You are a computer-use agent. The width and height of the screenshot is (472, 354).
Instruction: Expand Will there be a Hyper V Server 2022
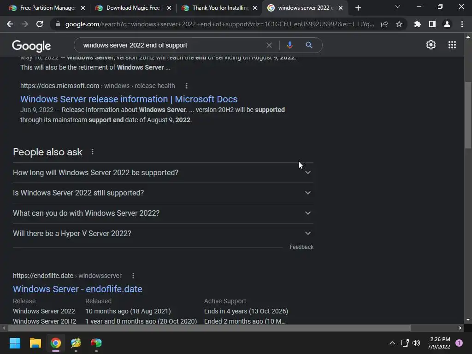(163, 233)
